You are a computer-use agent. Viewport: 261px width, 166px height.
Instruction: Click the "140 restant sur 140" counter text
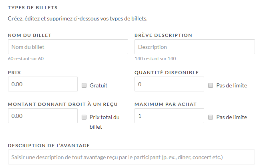[x=155, y=59]
